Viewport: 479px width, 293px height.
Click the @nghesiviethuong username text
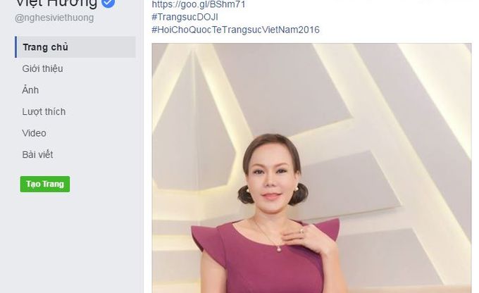click(x=54, y=18)
